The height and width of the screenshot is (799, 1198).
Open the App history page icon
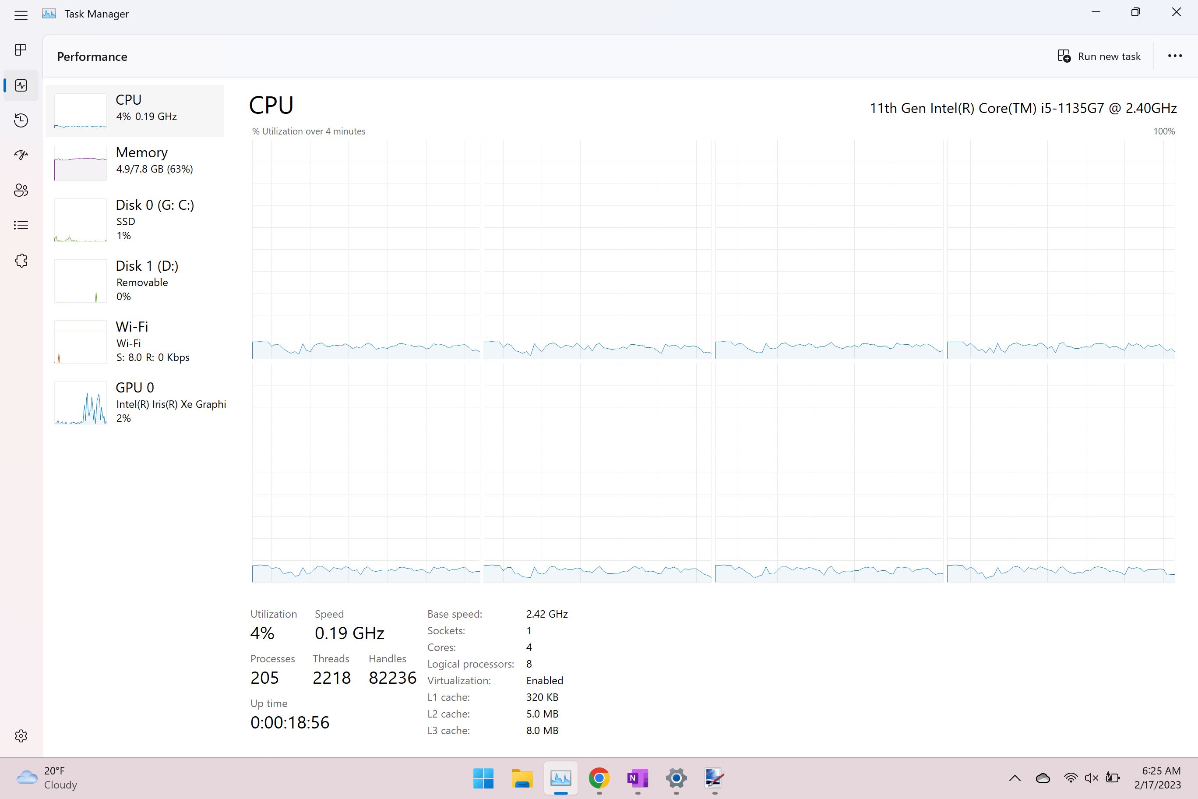tap(21, 120)
